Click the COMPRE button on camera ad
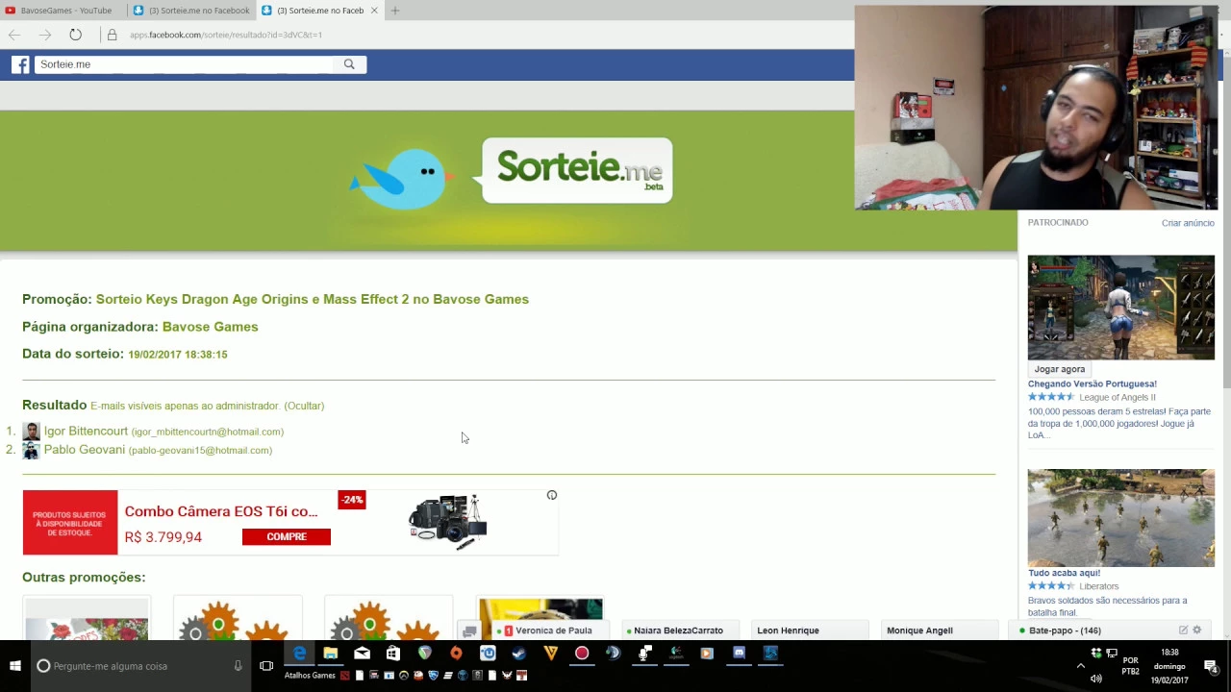The image size is (1231, 692). pyautogui.click(x=286, y=536)
